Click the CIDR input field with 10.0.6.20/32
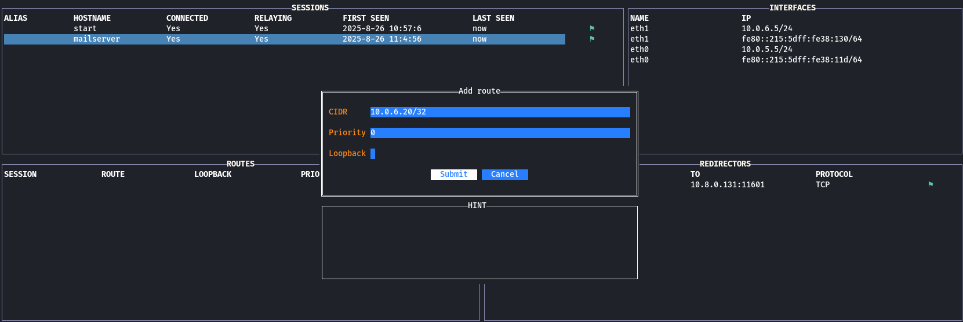 point(500,112)
